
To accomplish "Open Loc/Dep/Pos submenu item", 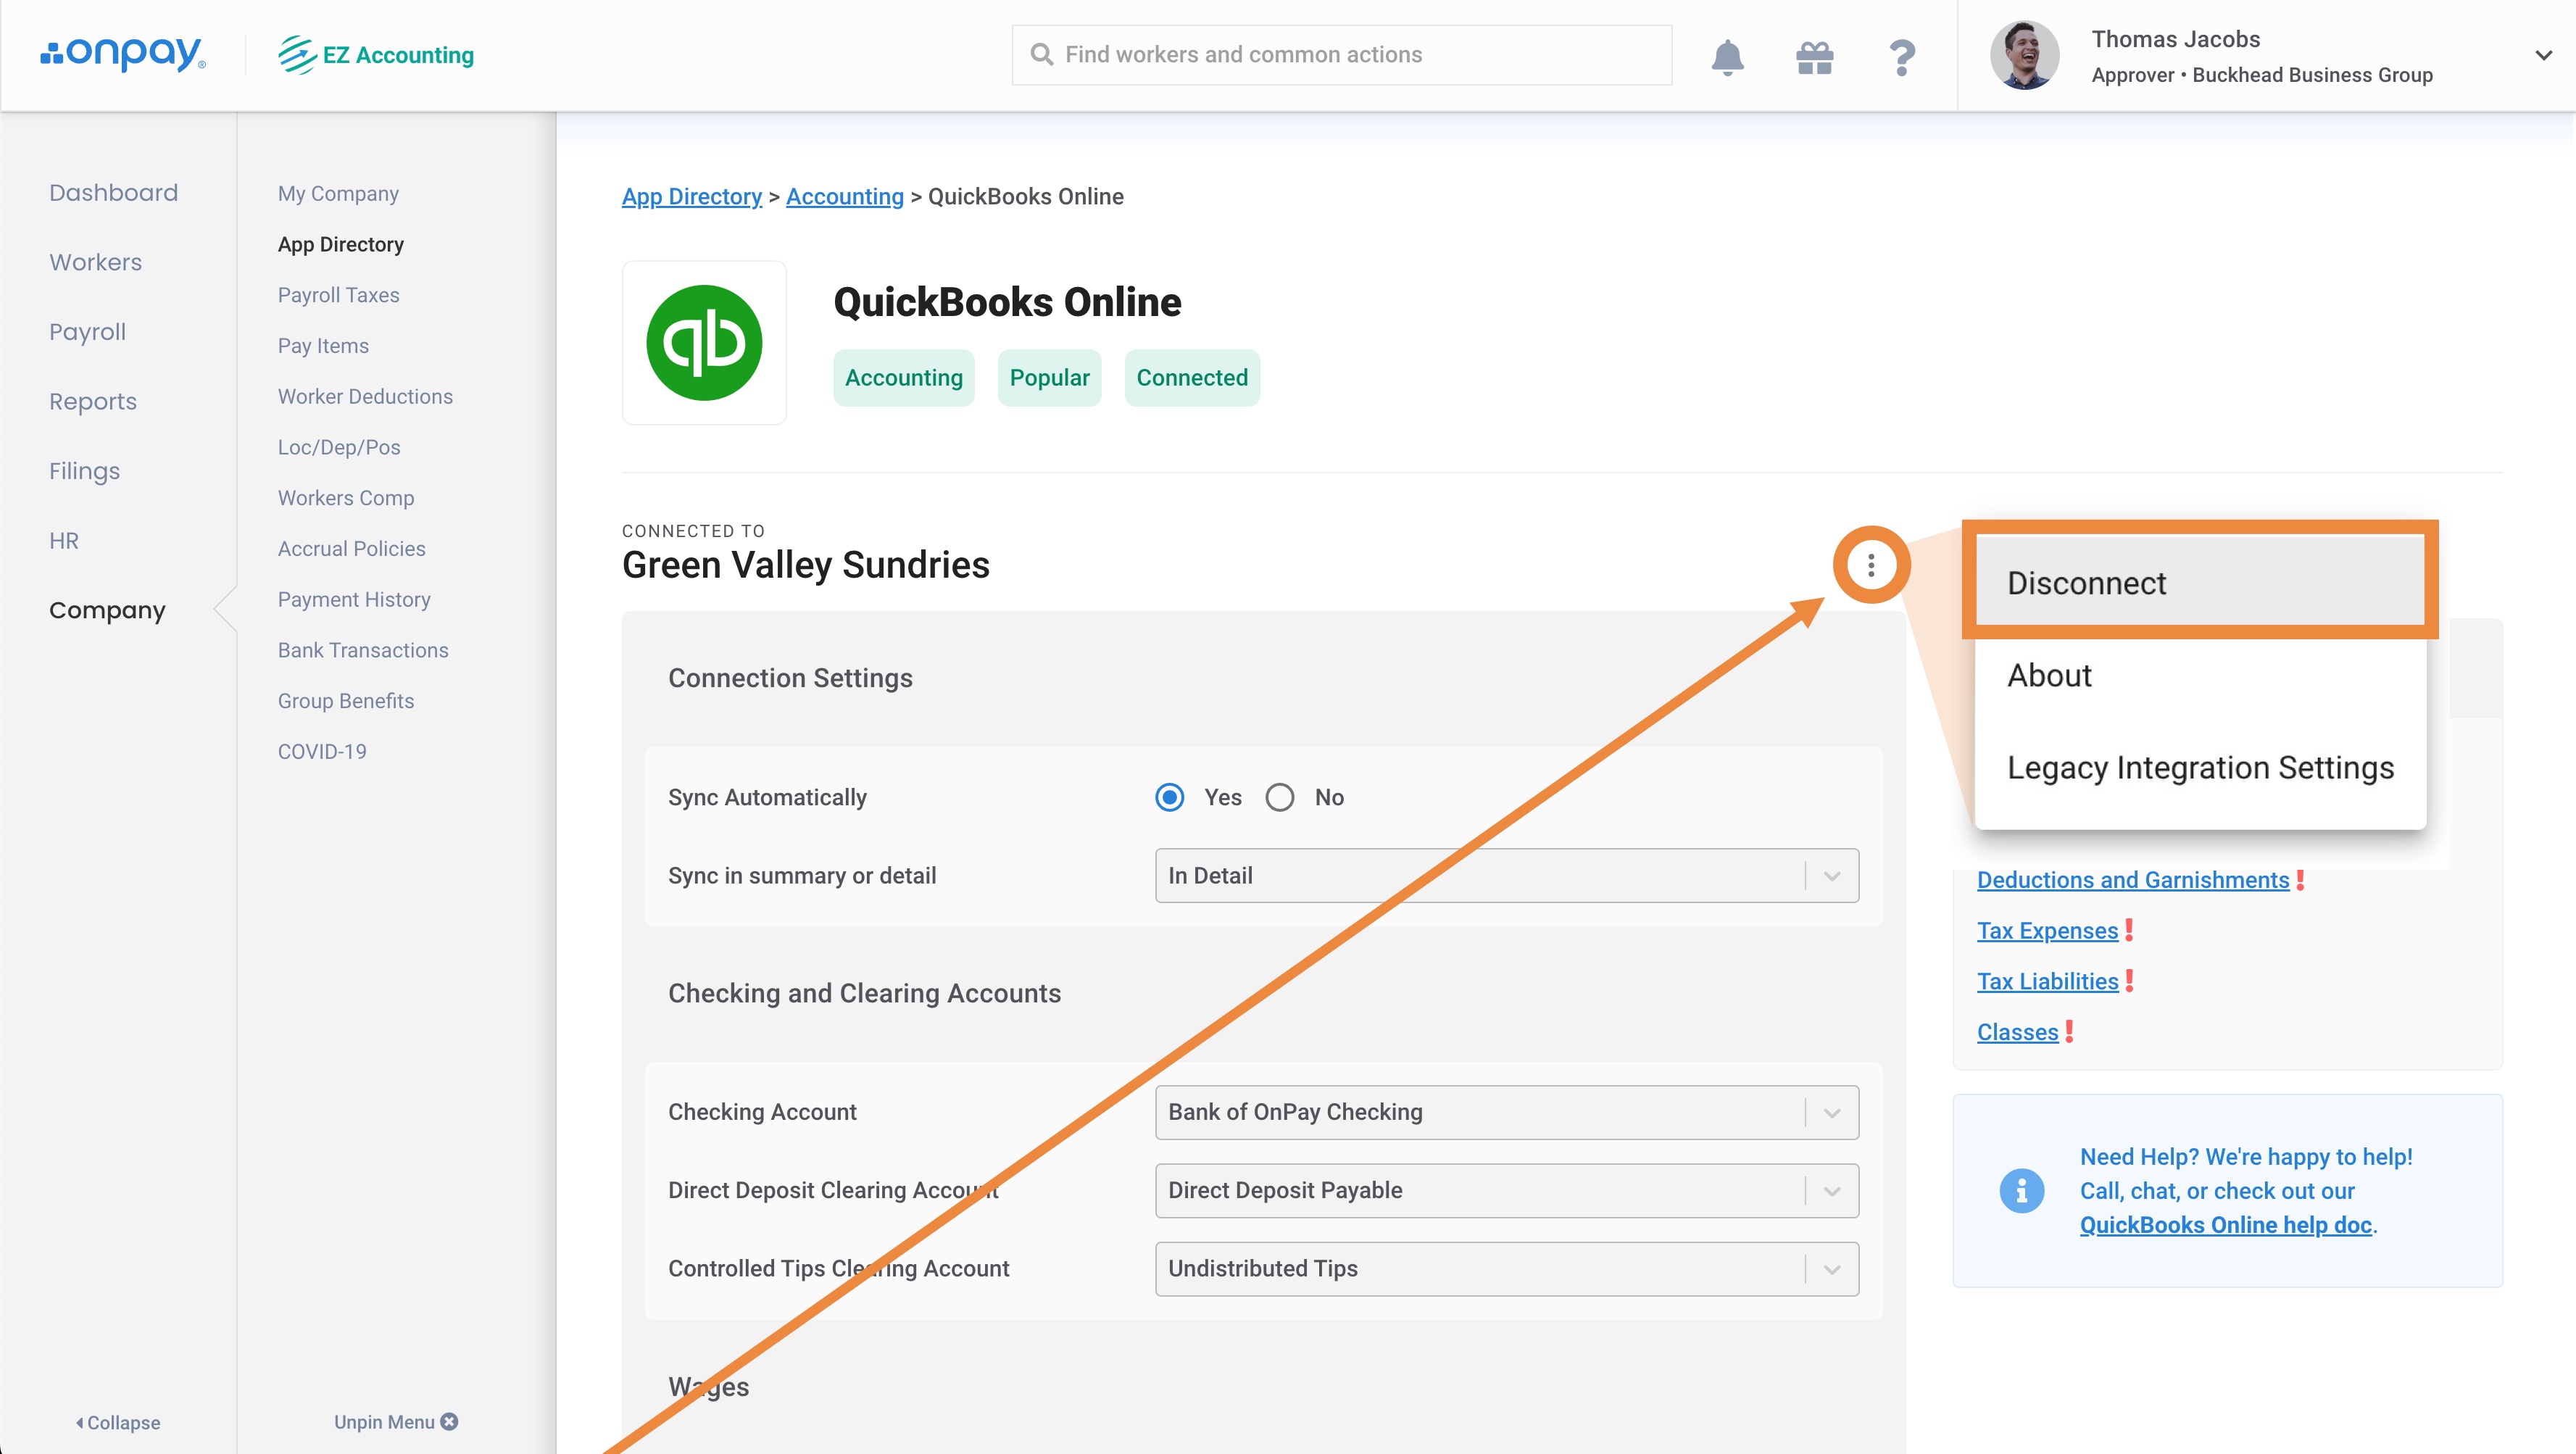I will tap(339, 448).
